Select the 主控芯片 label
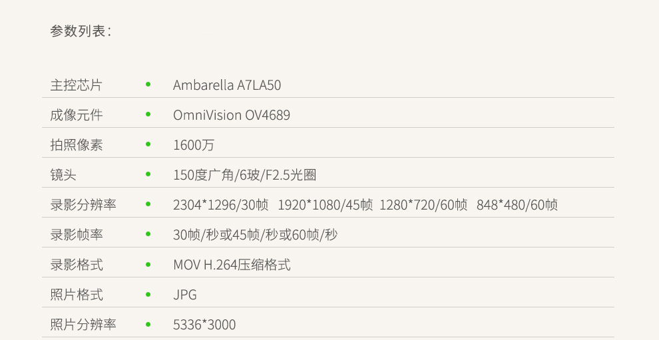This screenshot has height=340, width=659. [x=76, y=85]
